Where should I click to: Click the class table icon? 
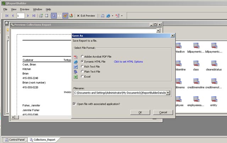(196, 63)
